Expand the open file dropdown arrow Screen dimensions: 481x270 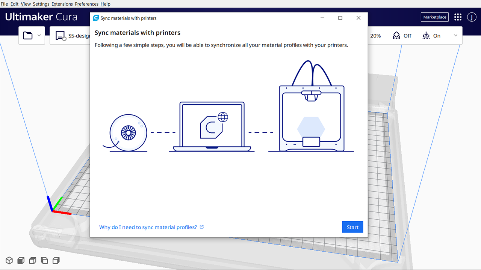(x=39, y=36)
